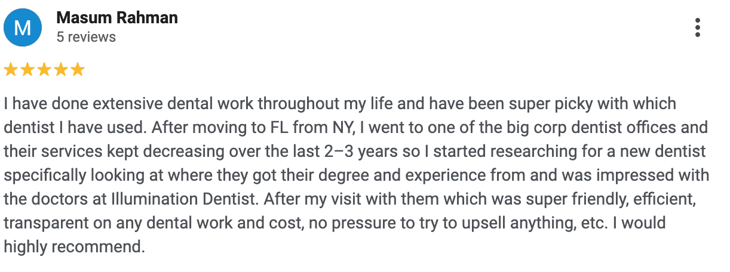View the reviewer's 5 reviews

86,37
